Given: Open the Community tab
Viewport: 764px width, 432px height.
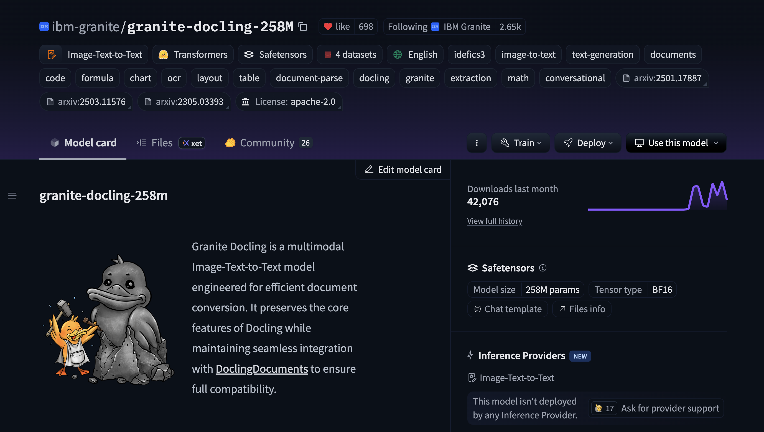Looking at the screenshot, I should click(267, 143).
